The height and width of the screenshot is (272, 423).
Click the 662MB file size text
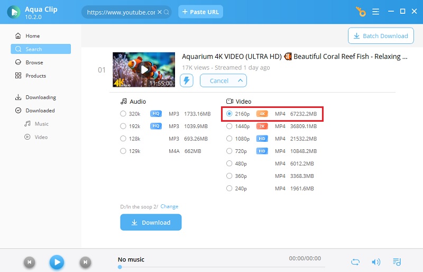(x=193, y=151)
